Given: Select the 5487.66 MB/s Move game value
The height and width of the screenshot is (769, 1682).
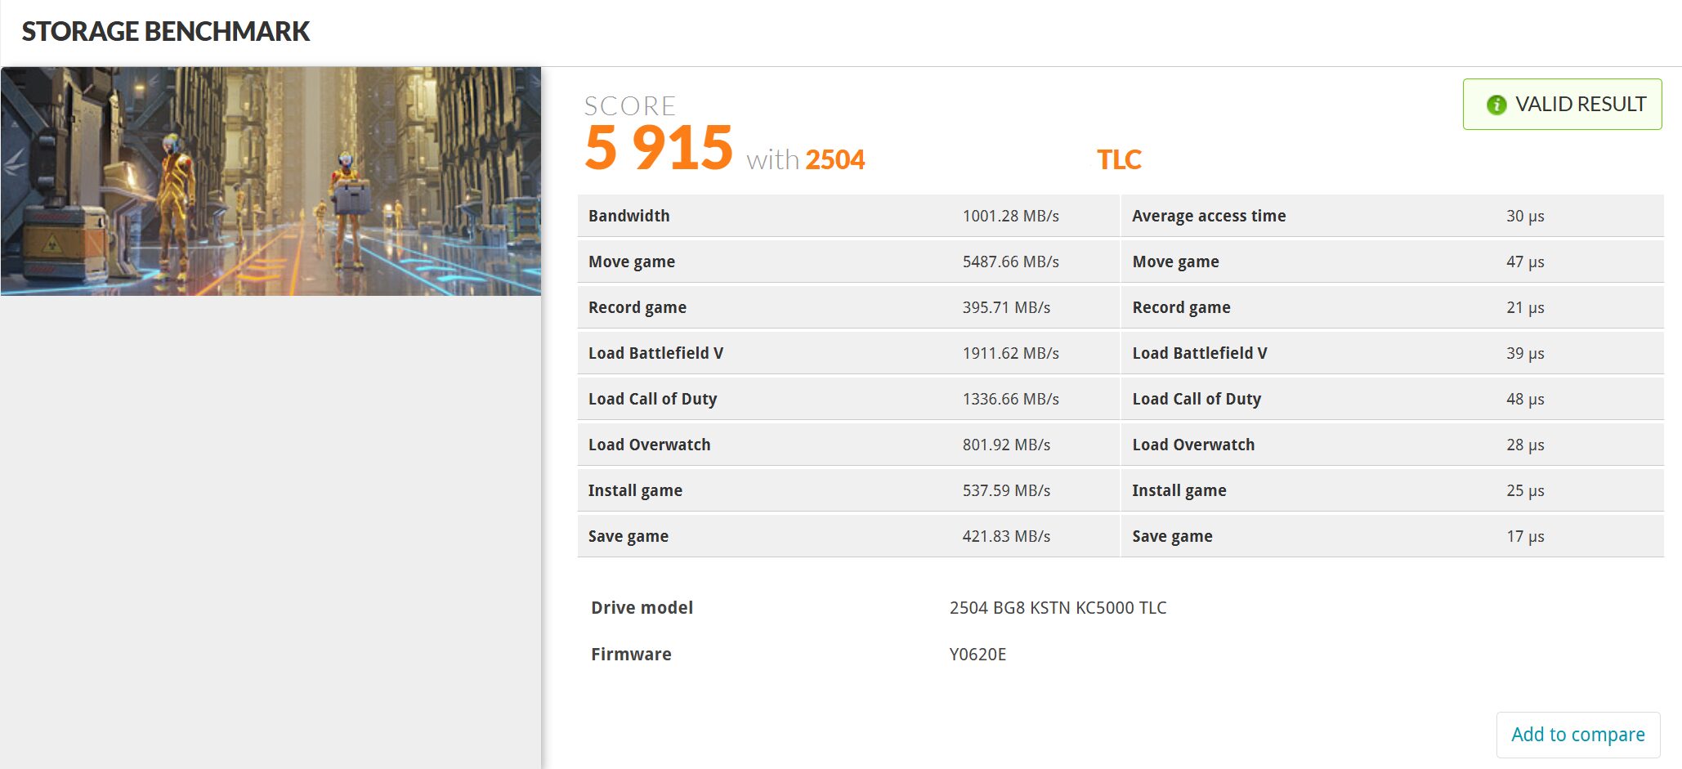Looking at the screenshot, I should [x=1010, y=262].
